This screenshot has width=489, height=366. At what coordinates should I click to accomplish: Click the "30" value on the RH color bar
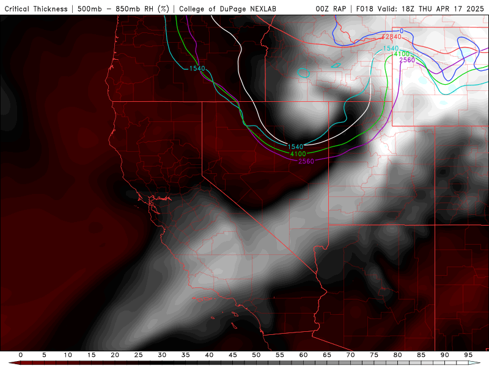[162, 355]
